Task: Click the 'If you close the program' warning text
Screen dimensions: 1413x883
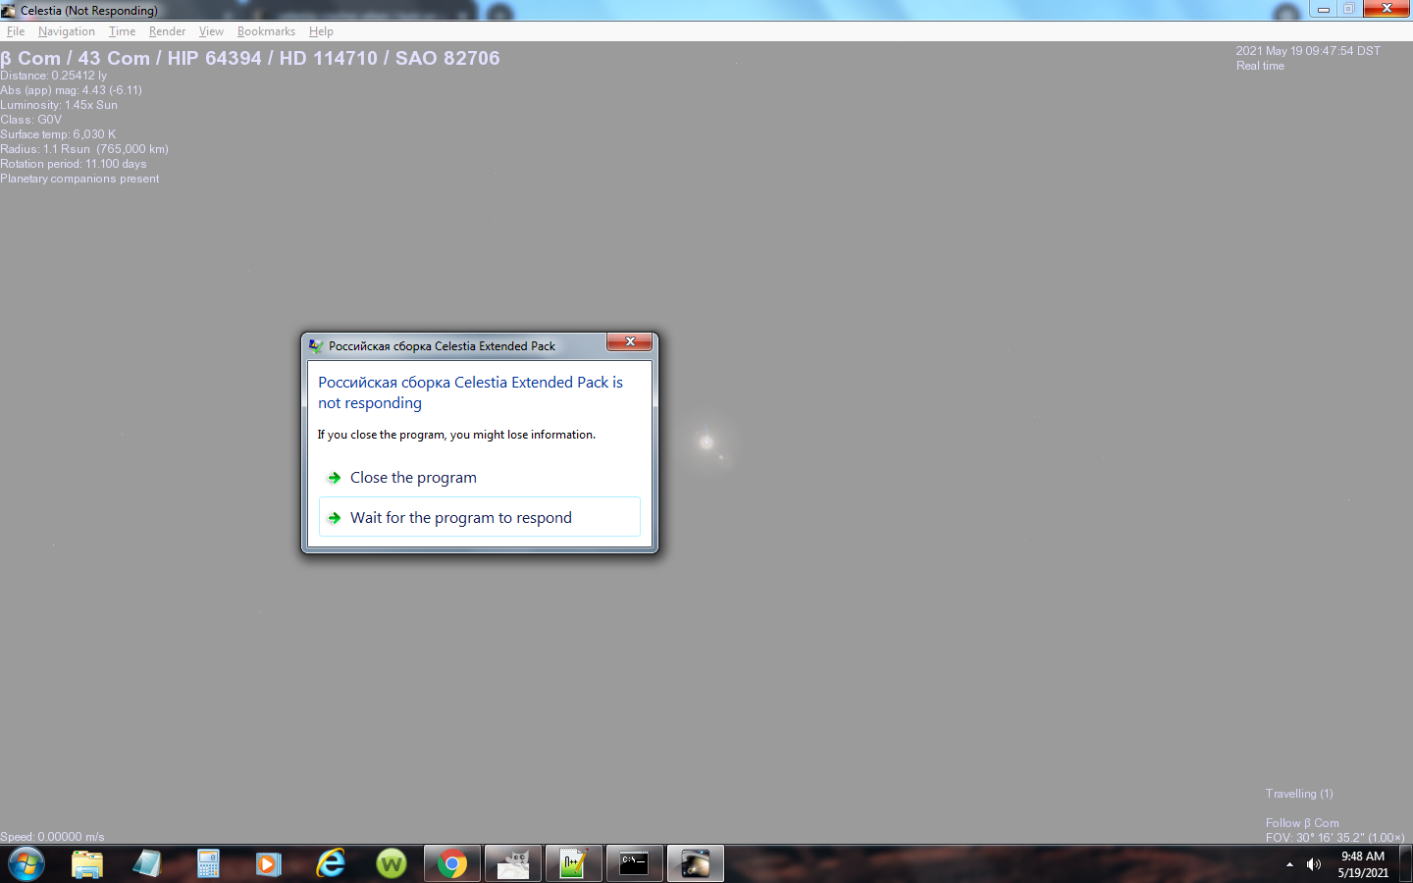Action: click(456, 435)
